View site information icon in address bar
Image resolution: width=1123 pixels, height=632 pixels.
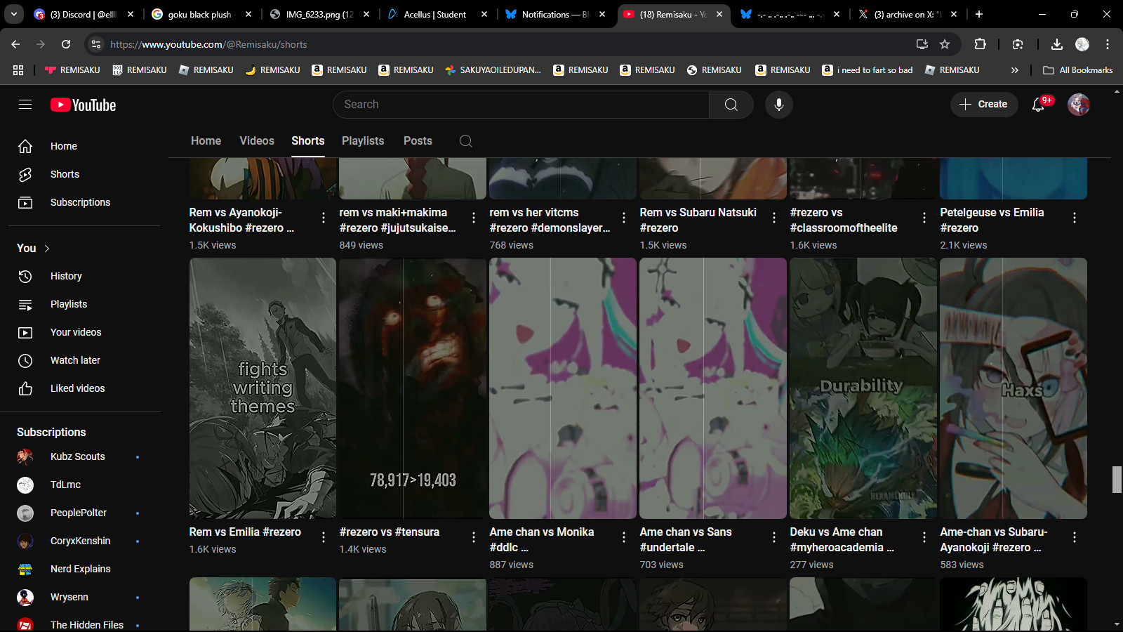click(97, 44)
